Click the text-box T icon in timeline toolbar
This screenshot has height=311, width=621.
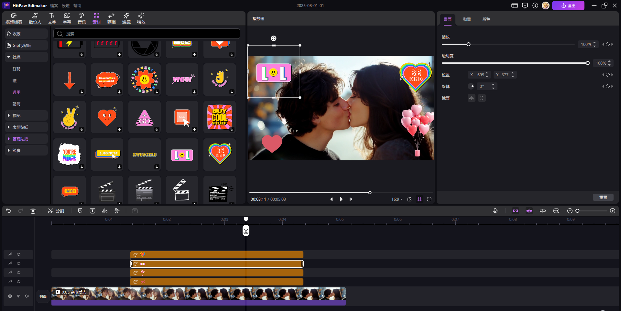coord(93,211)
